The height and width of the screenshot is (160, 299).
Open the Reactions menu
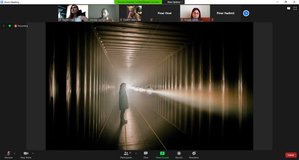coord(194,155)
